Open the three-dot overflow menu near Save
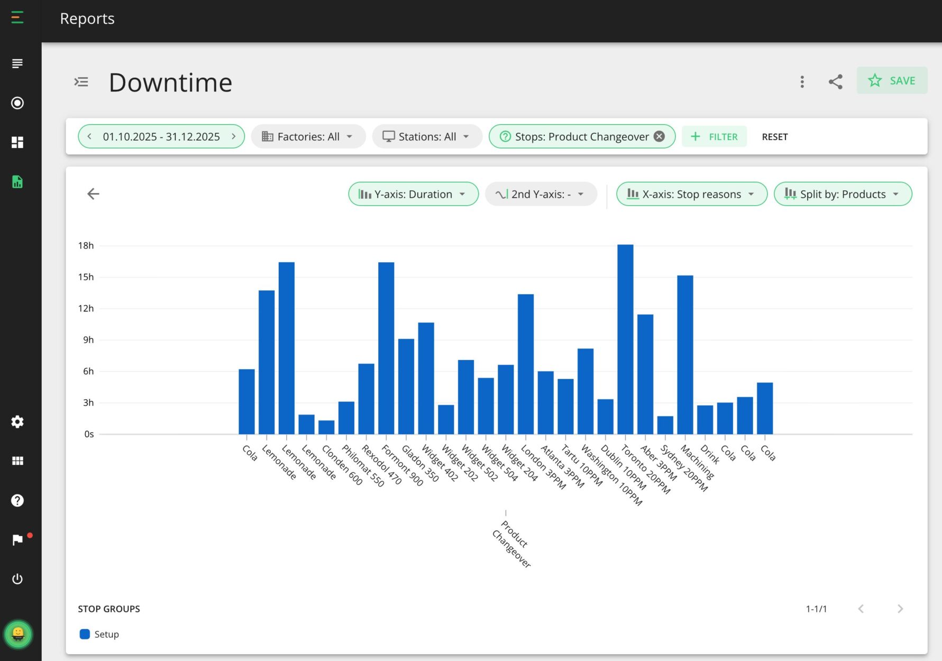This screenshot has width=942, height=661. pos(802,81)
